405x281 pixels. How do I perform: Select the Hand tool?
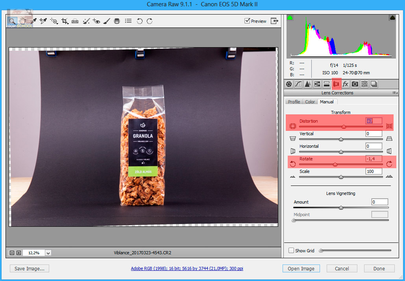tap(23, 21)
